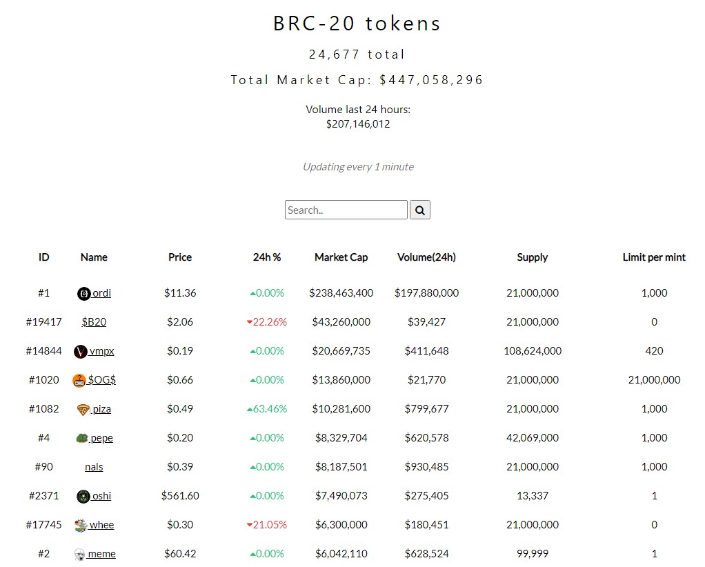Sort by the ID column header
Screen dimensions: 705x567
click(x=44, y=257)
